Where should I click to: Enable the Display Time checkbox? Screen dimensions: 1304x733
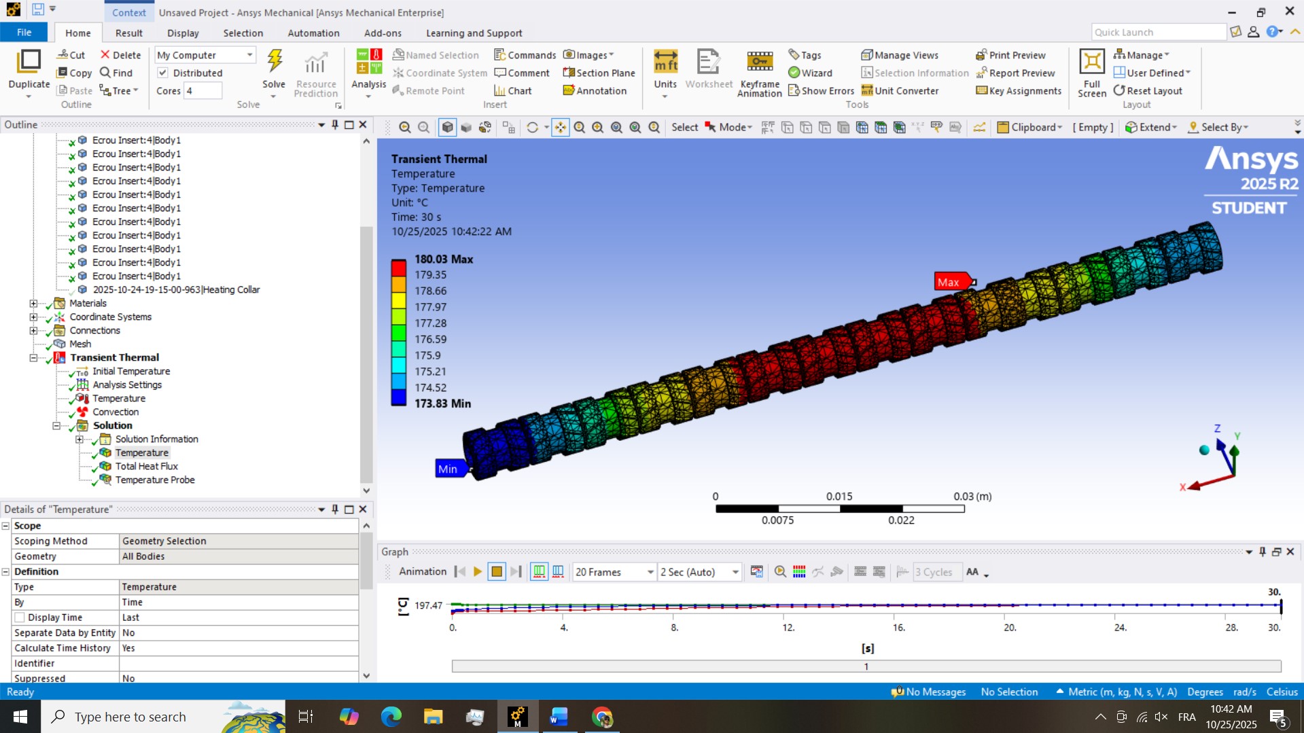tap(20, 618)
